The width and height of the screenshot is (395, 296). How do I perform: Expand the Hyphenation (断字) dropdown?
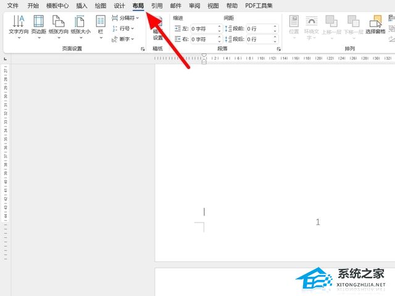click(x=123, y=39)
